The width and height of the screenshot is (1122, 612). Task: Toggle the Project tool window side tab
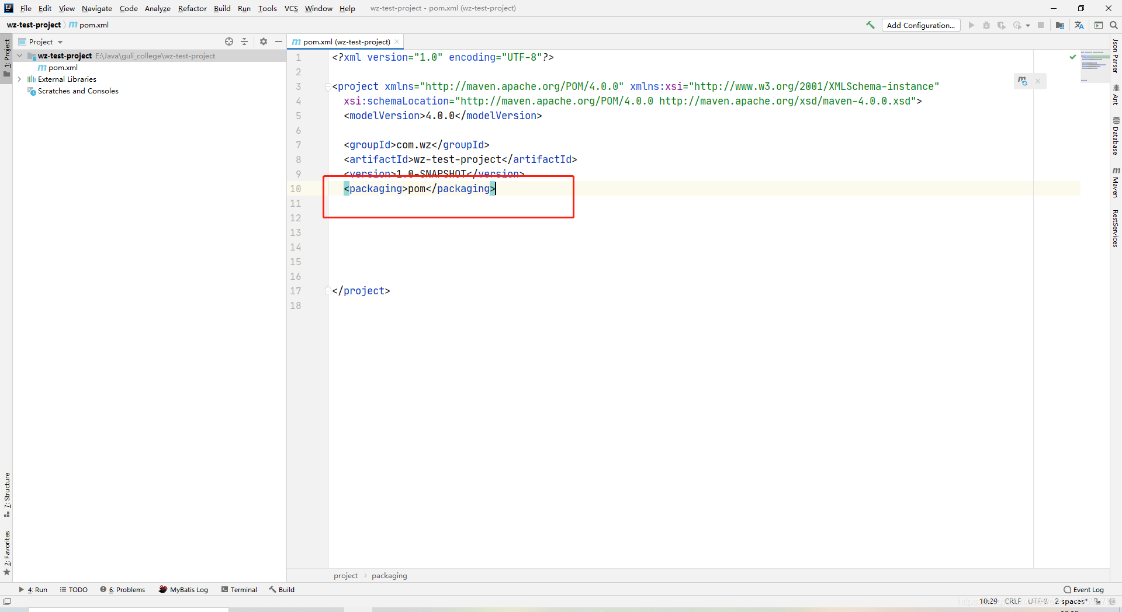[x=6, y=58]
